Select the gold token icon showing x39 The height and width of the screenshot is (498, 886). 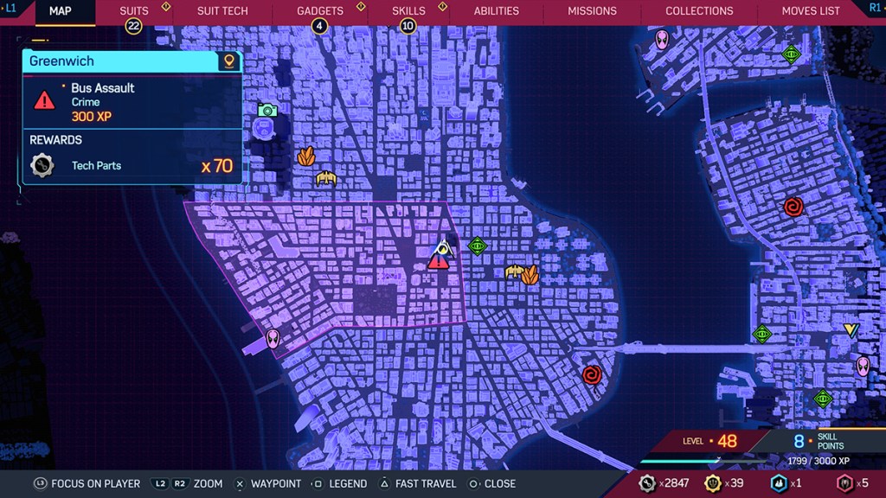pyautogui.click(x=713, y=483)
